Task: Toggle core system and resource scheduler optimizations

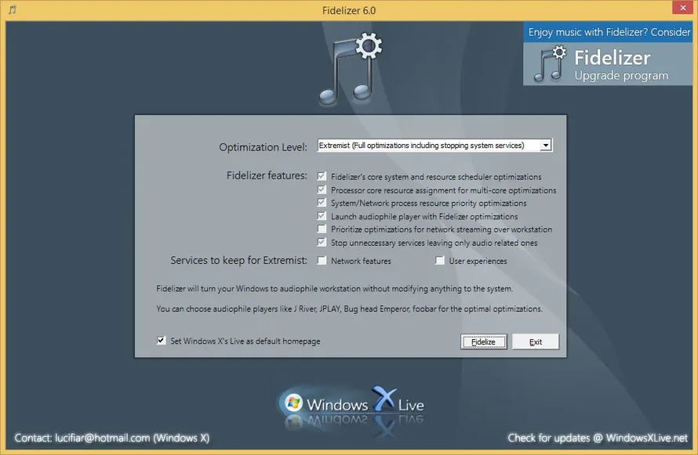Action: (322, 176)
